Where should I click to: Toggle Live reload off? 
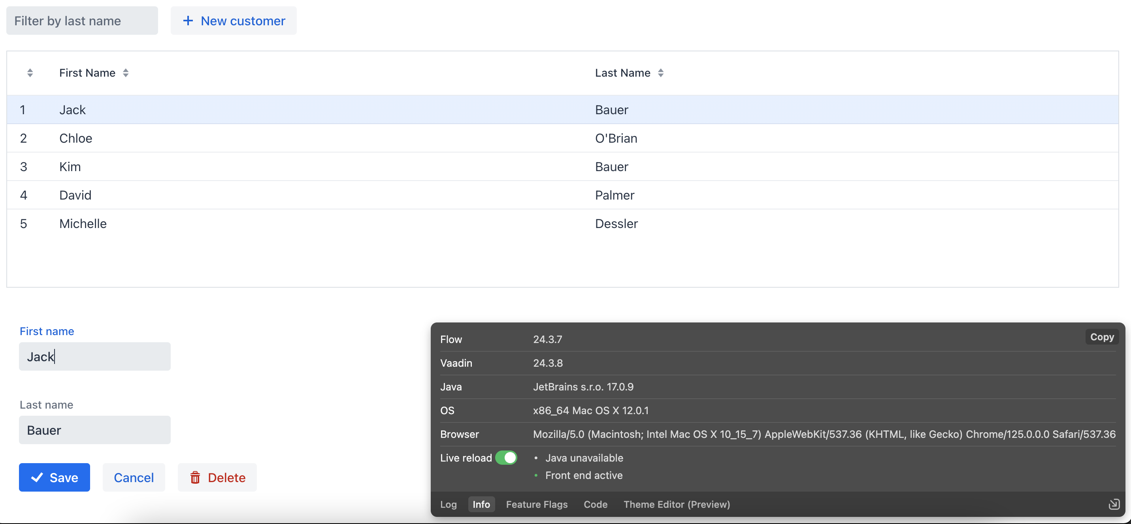[x=506, y=458]
